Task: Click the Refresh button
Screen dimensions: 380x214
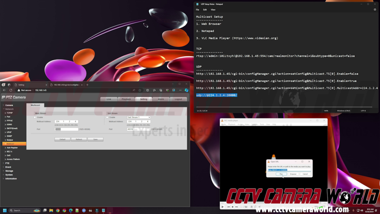Action: pyautogui.click(x=79, y=140)
